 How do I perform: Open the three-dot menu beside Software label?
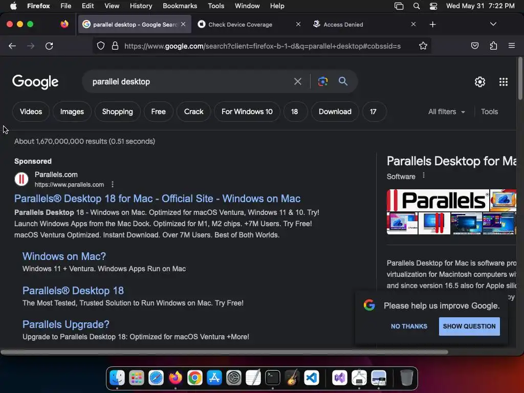pyautogui.click(x=423, y=176)
